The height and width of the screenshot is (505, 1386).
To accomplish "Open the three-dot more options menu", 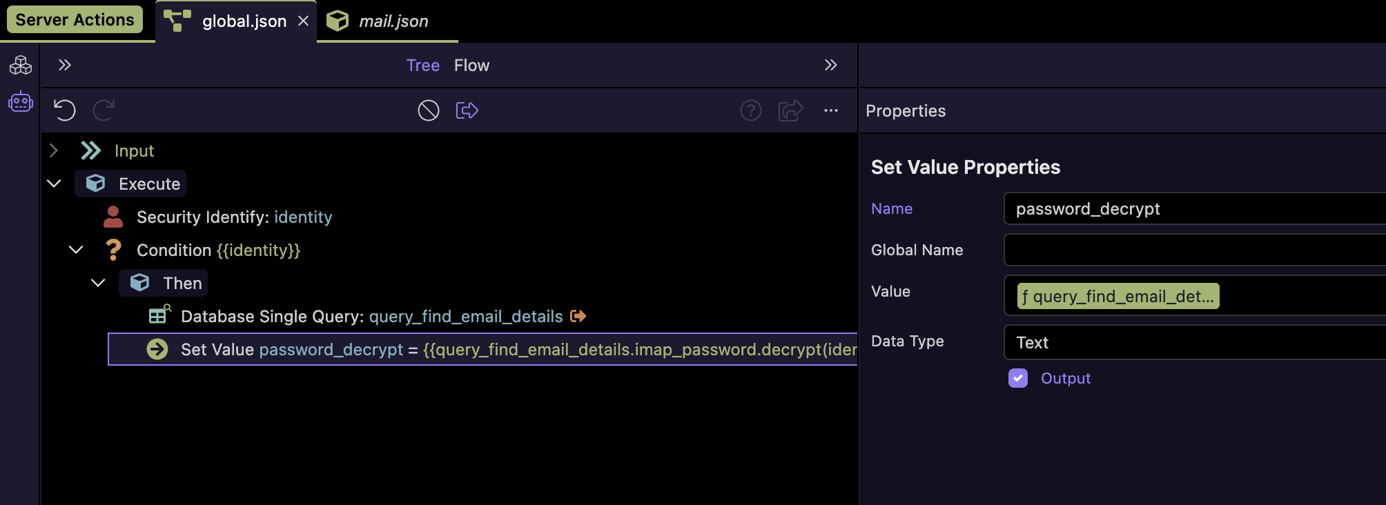I will pyautogui.click(x=830, y=110).
